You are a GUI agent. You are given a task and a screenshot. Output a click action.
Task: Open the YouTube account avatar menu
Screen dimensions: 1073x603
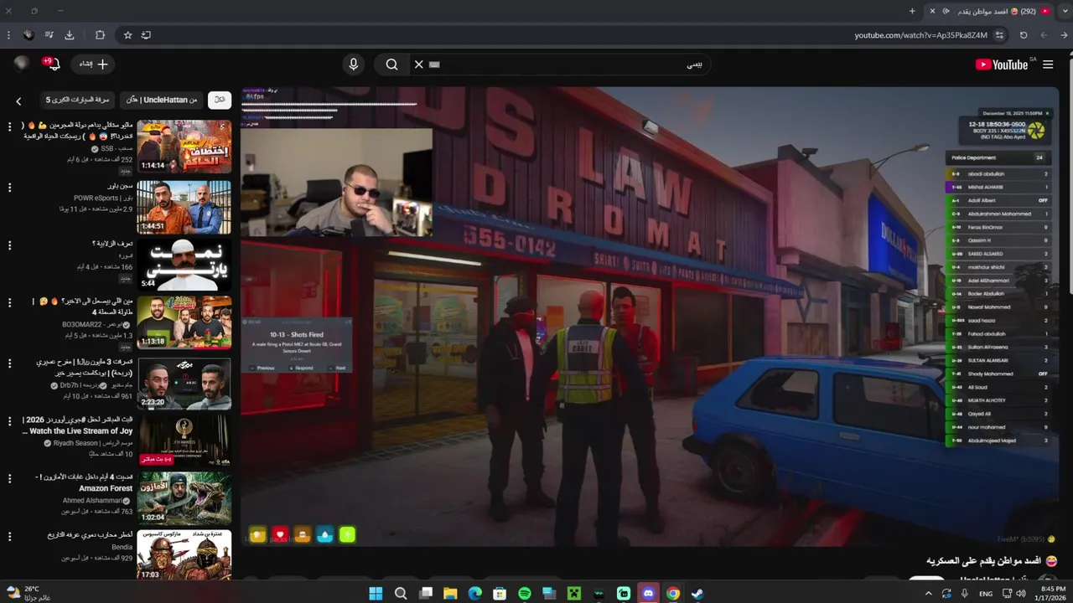(x=22, y=64)
